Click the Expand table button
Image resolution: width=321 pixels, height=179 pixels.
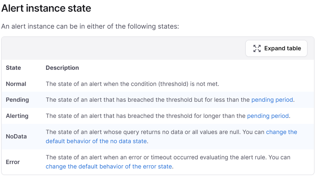click(276, 48)
